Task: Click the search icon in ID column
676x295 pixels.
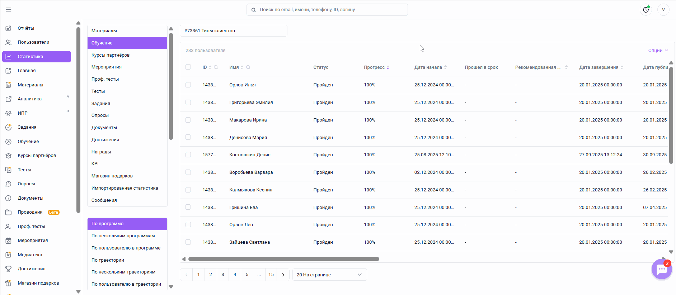Action: [216, 67]
